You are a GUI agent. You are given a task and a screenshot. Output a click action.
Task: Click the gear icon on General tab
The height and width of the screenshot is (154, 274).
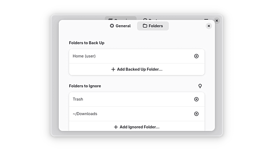[112, 26]
